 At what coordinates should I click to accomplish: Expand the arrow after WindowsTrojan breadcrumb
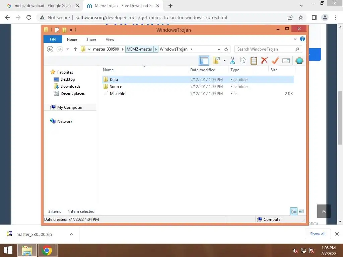coord(191,49)
